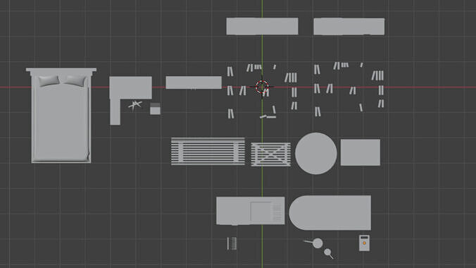The image size is (476, 268).
Task: Select the small device with orange dot
Action: pos(364,243)
